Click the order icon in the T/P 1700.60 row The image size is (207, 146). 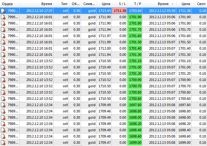pyautogui.click(x=3, y=99)
